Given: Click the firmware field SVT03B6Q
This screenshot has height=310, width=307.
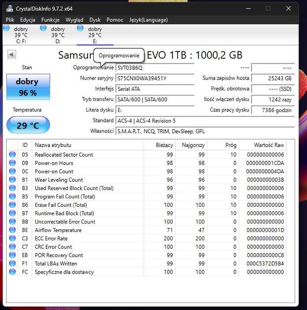Looking at the screenshot, I should tap(155, 68).
